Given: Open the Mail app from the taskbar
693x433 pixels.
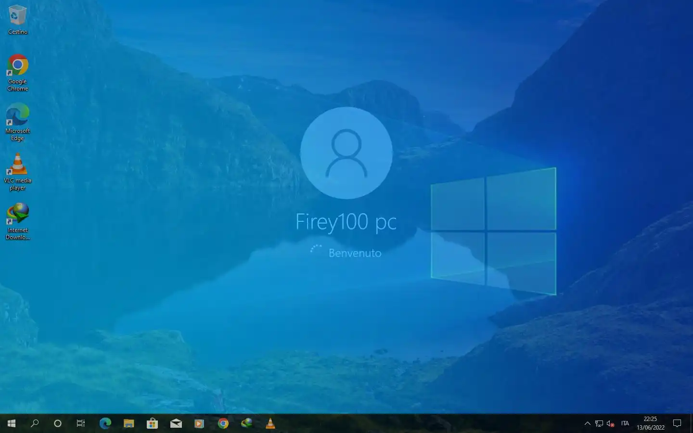Looking at the screenshot, I should 176,423.
